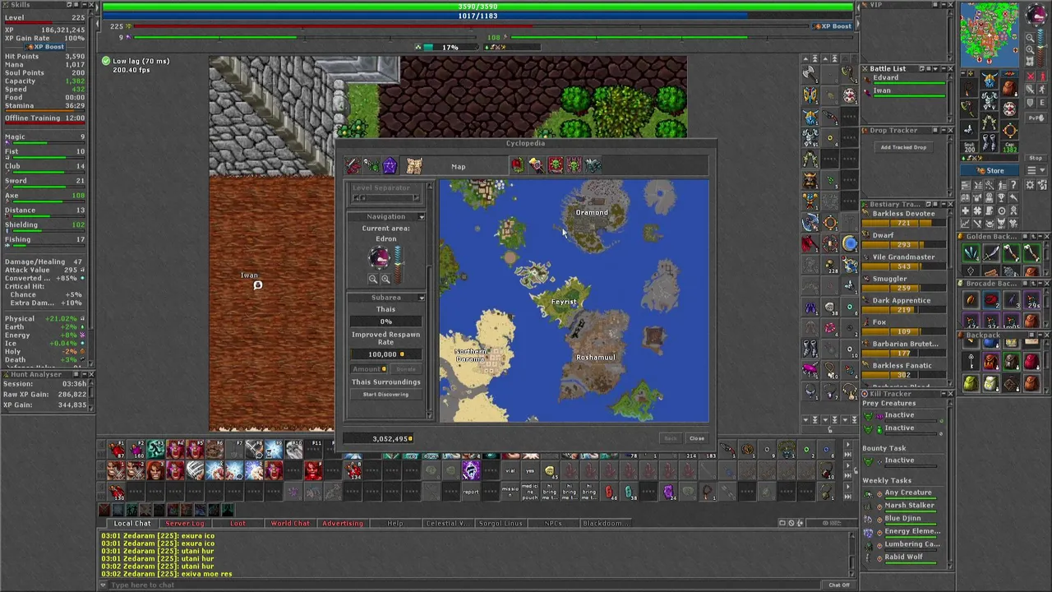
Task: Collapse the Subarea section
Action: [x=422, y=298]
